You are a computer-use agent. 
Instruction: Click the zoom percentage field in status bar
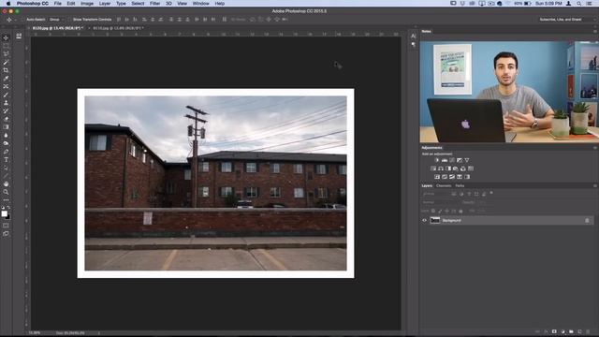[35, 333]
